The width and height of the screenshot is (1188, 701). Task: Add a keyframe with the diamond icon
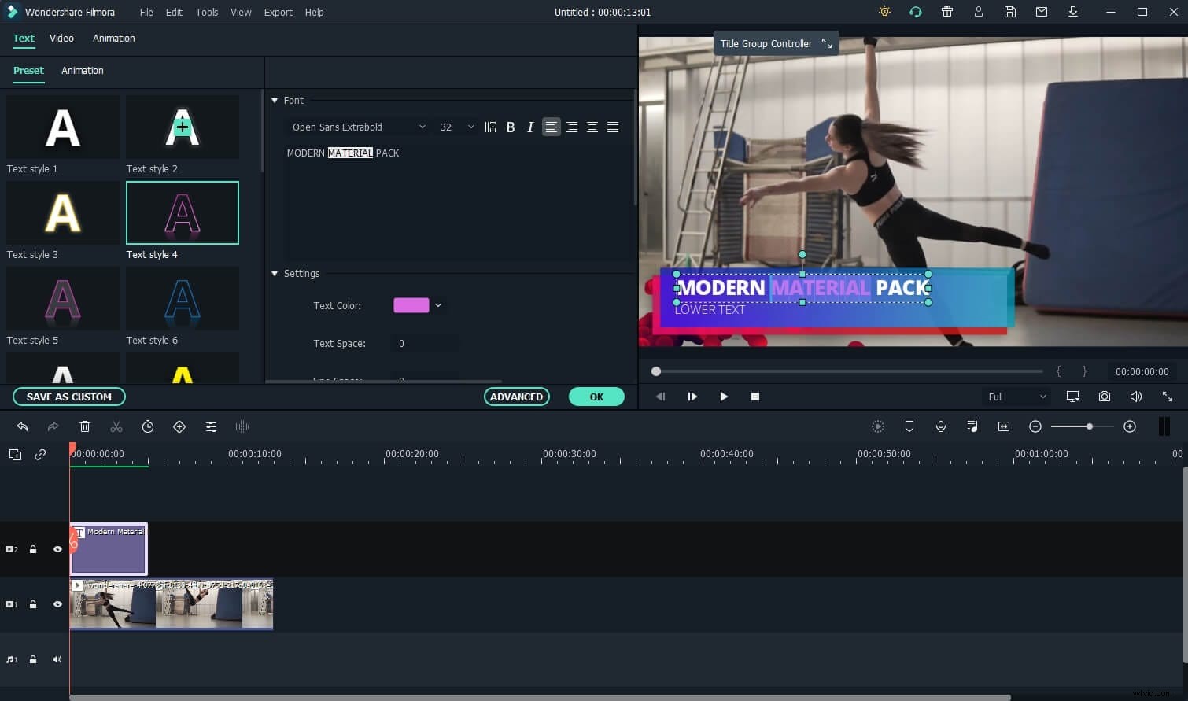pos(179,426)
